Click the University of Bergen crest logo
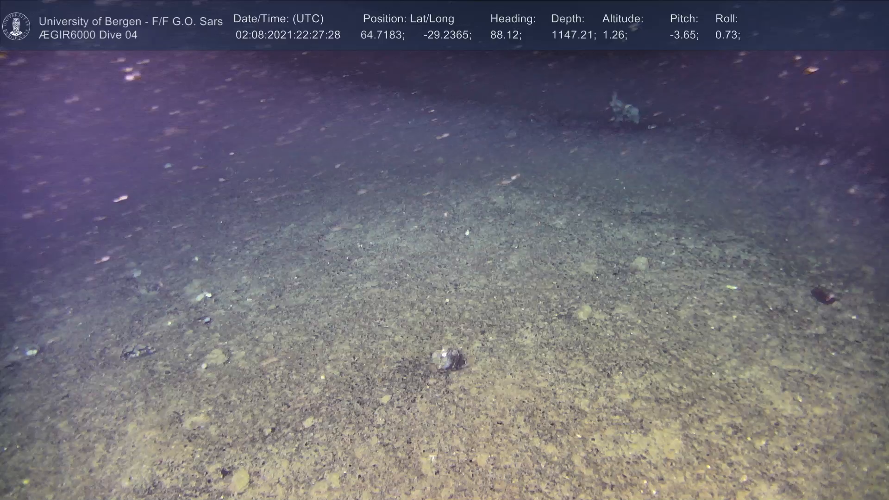The width and height of the screenshot is (889, 500). (x=16, y=26)
